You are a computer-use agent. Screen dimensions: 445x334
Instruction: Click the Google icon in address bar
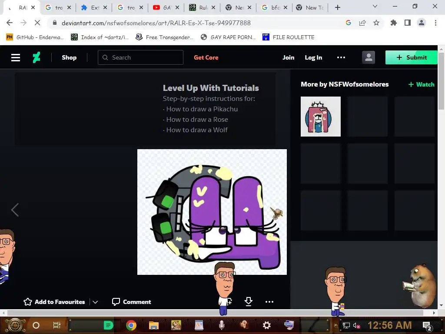pyautogui.click(x=349, y=23)
